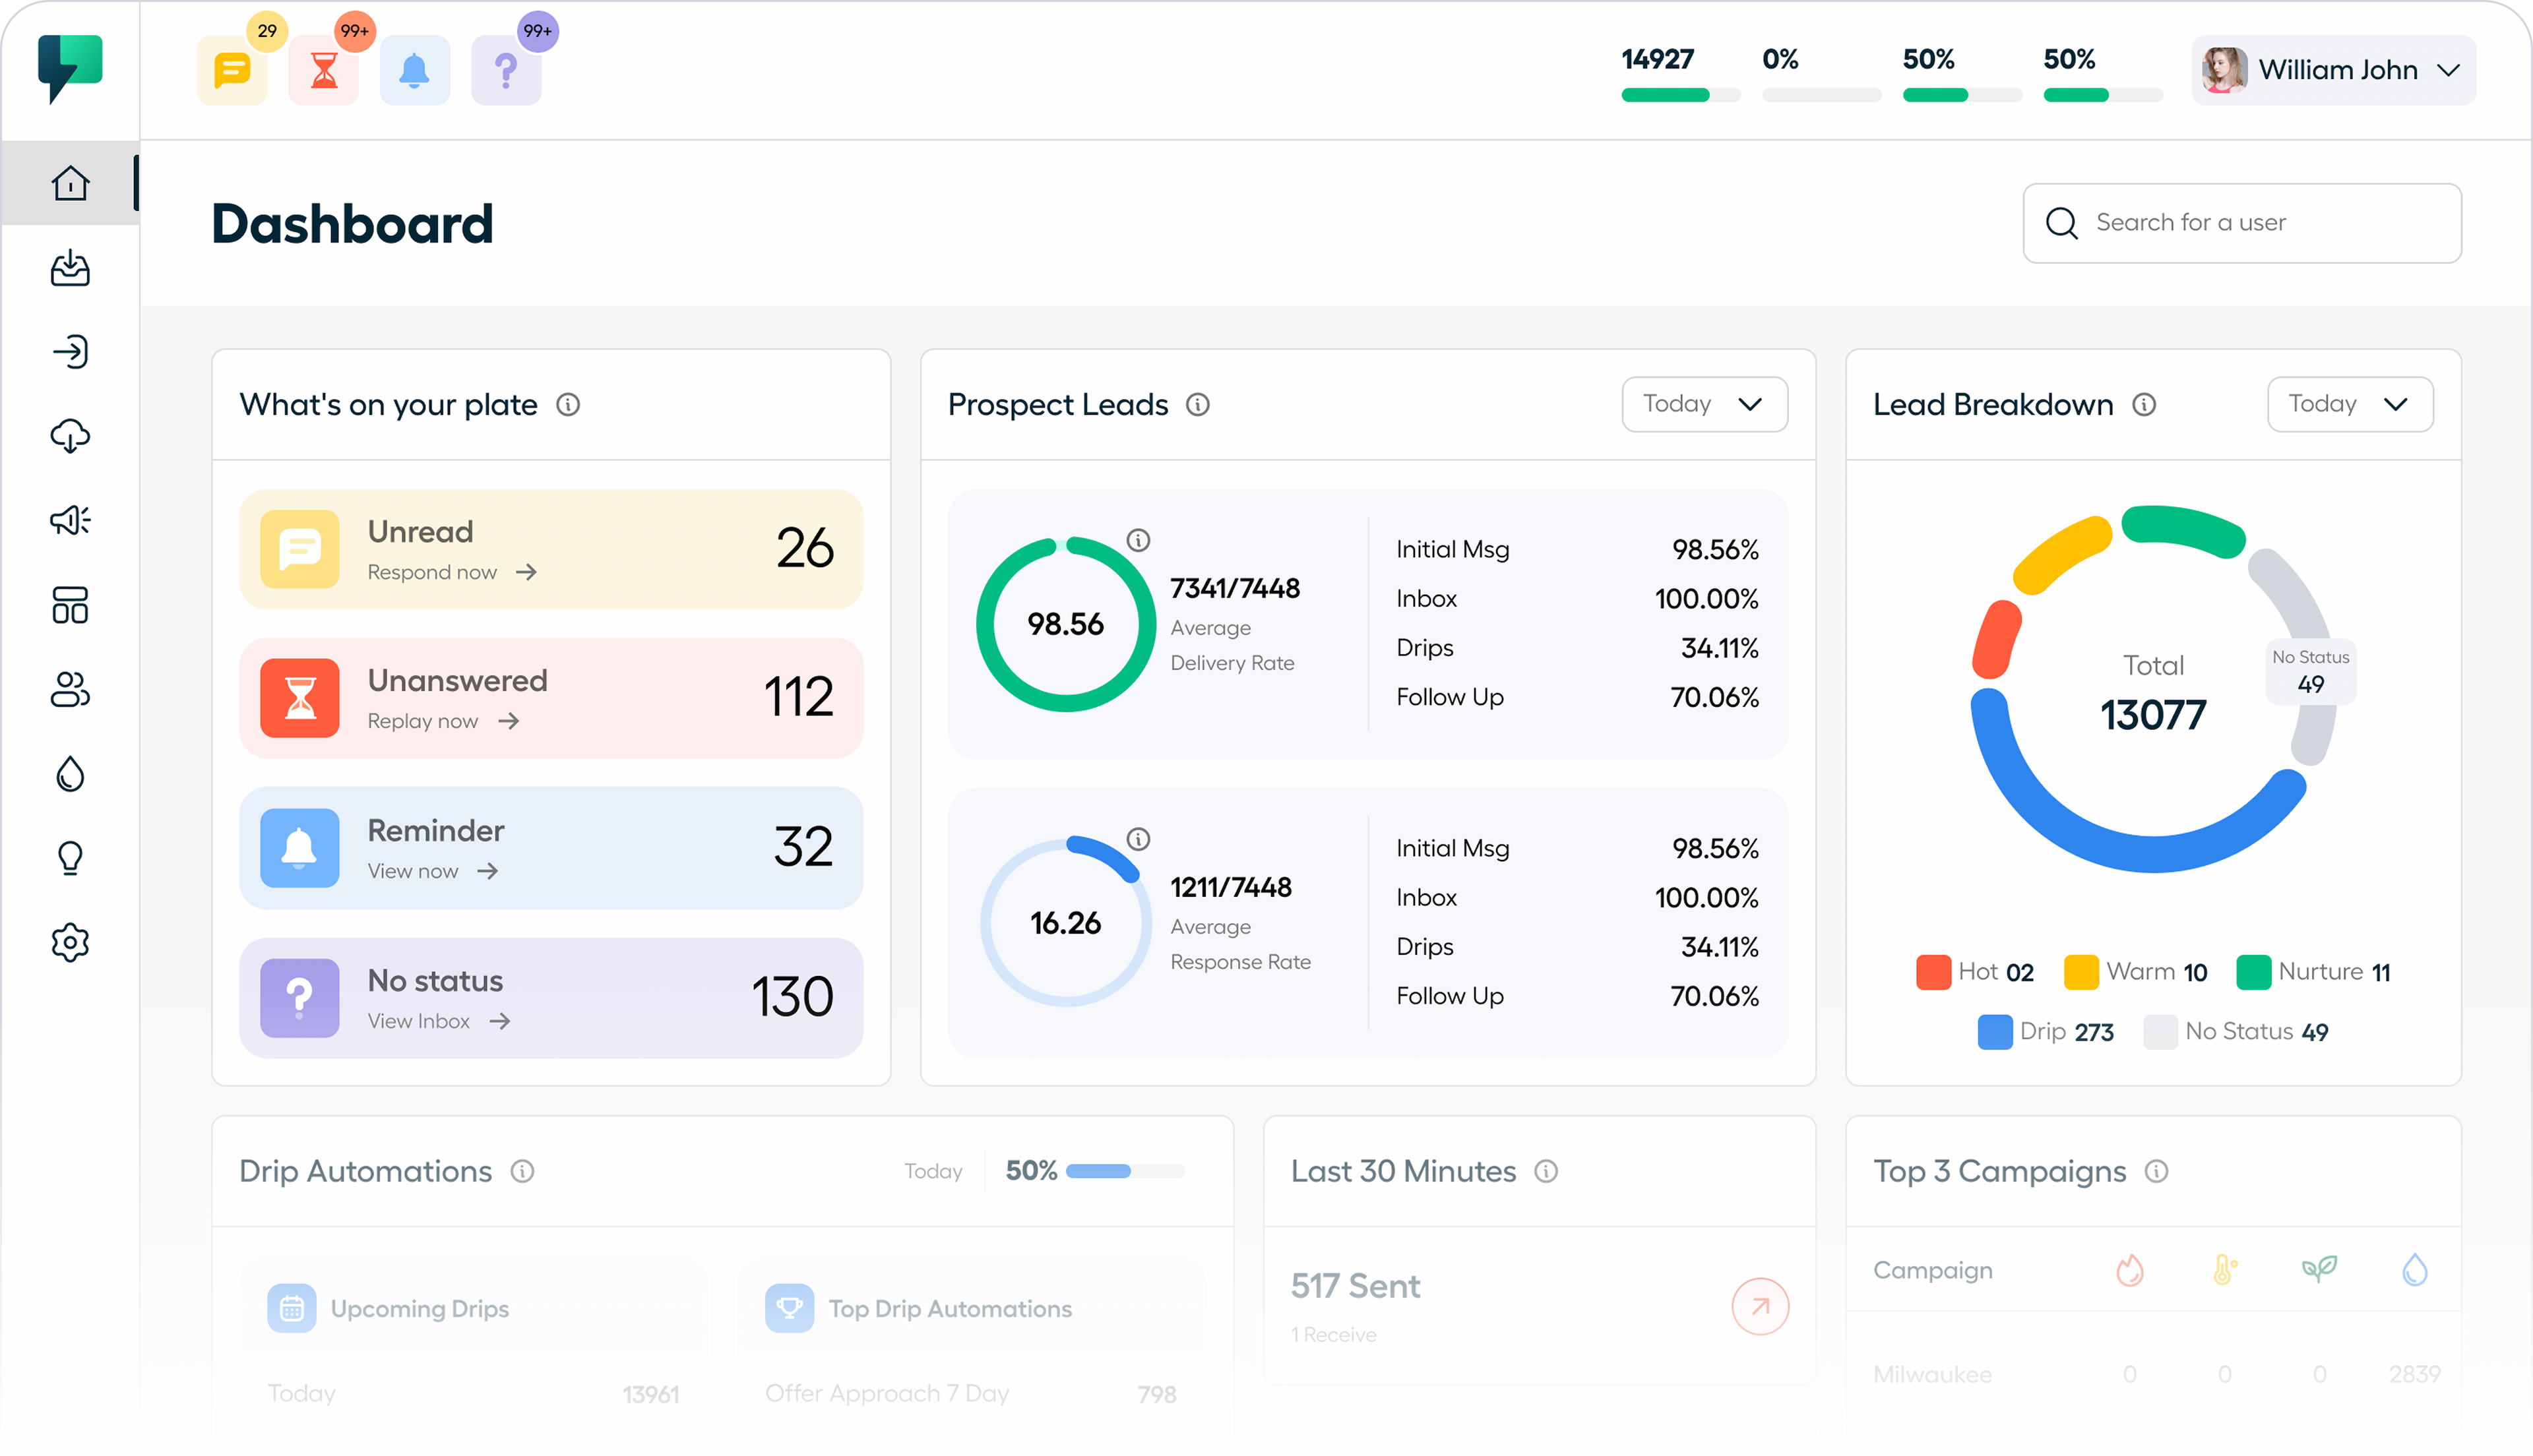Open Lead Breakdown Today dropdown
Screen dimensions: 2533x1456
click(2349, 404)
